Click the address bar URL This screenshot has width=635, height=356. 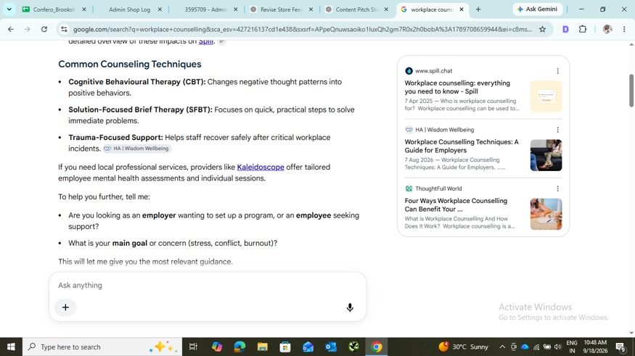[x=302, y=29]
